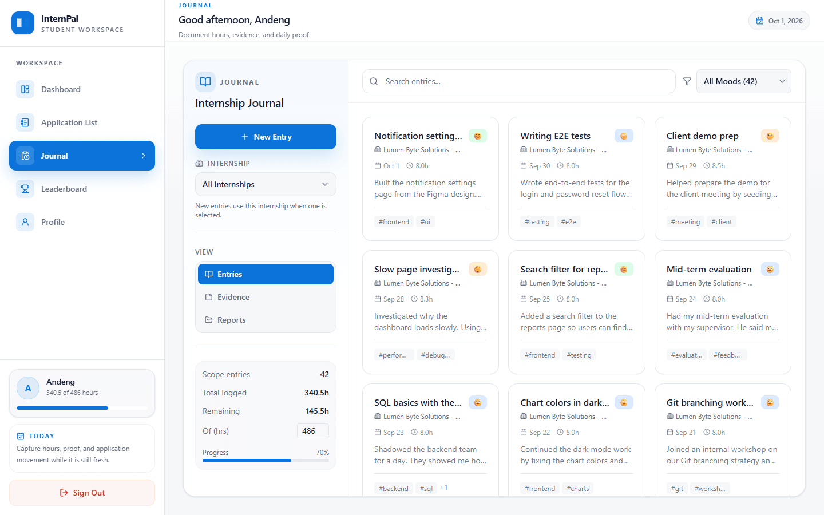The image size is (824, 515).
Task: Click the #charts tag
Action: 577,488
